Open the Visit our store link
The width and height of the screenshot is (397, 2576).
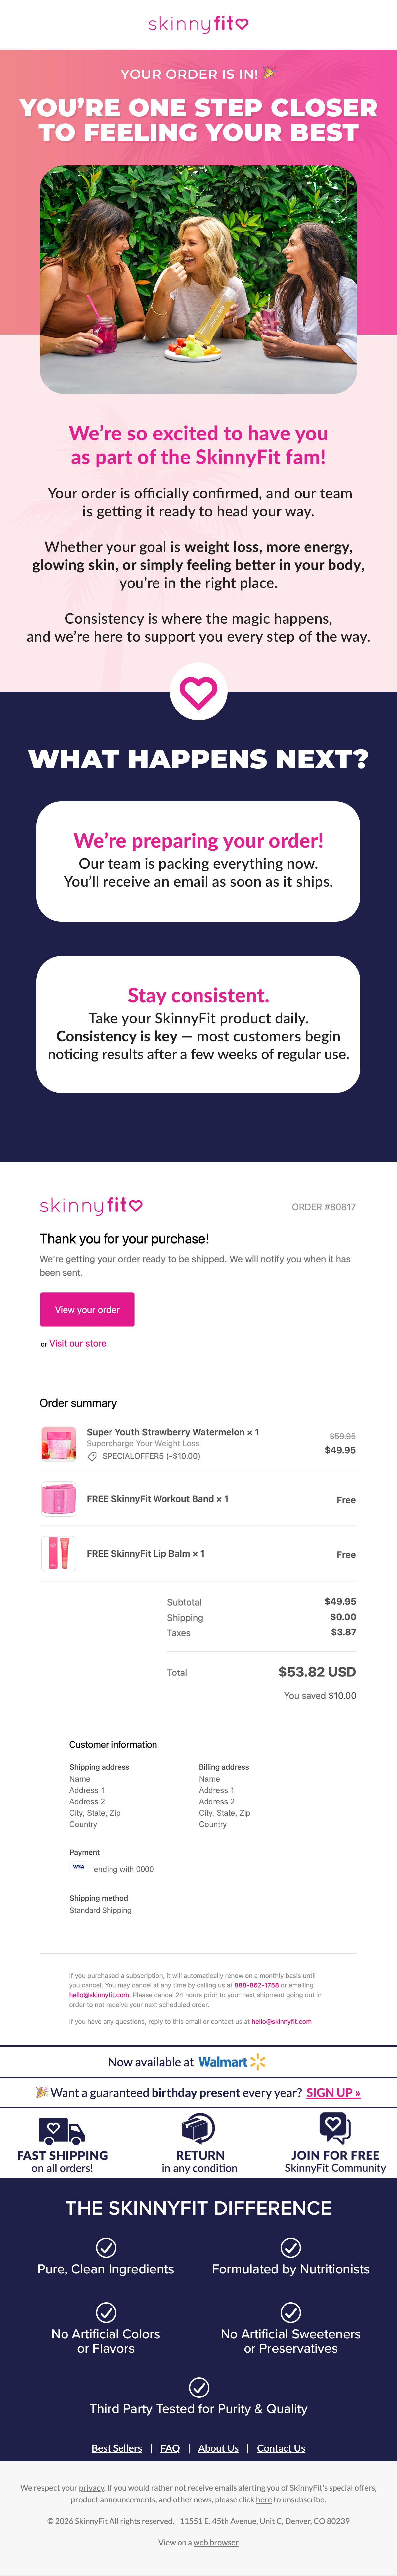[x=78, y=1343]
